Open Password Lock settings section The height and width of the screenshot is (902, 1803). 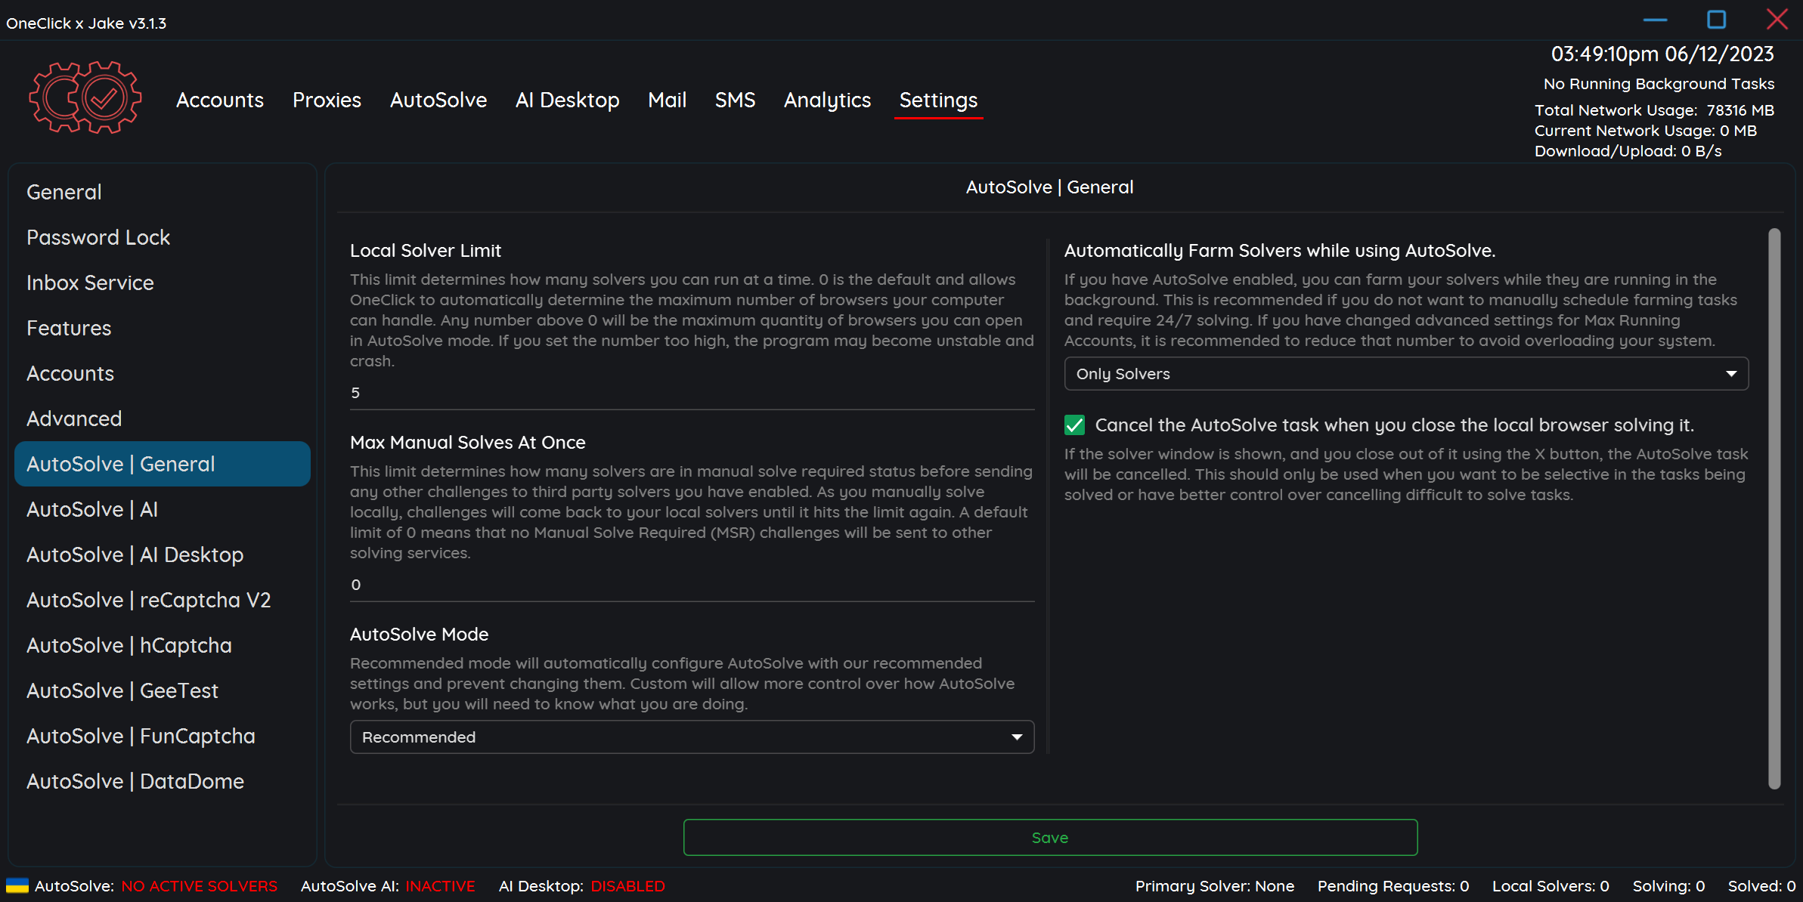pos(98,238)
